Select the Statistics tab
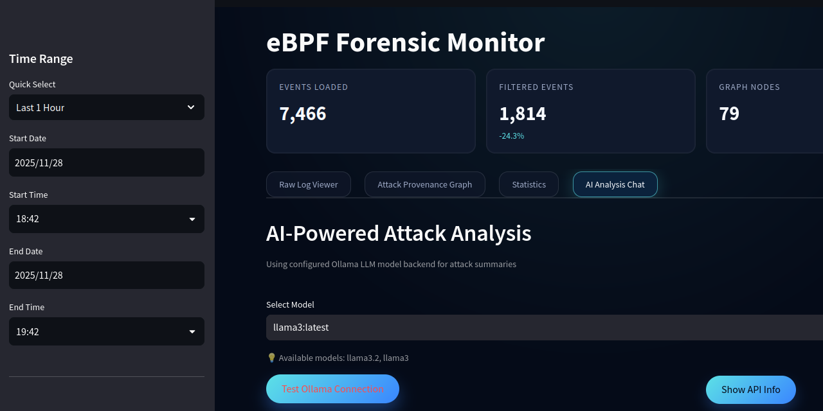823x411 pixels. [x=529, y=184]
